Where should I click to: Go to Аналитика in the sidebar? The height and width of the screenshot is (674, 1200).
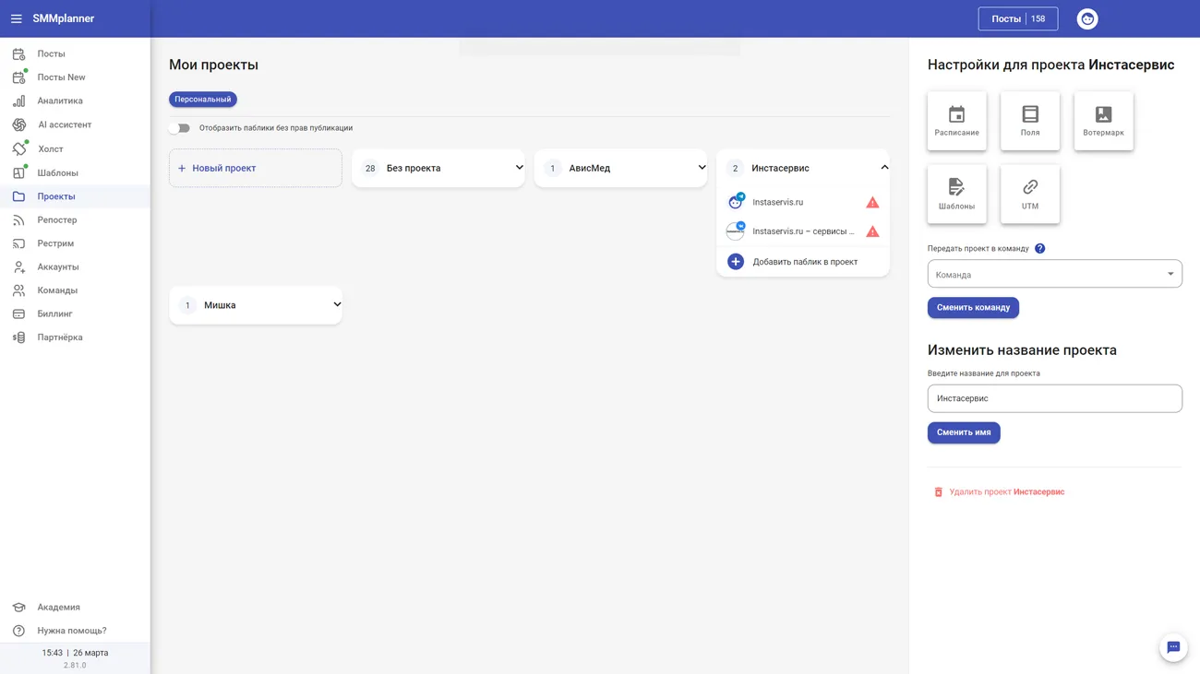pos(60,101)
